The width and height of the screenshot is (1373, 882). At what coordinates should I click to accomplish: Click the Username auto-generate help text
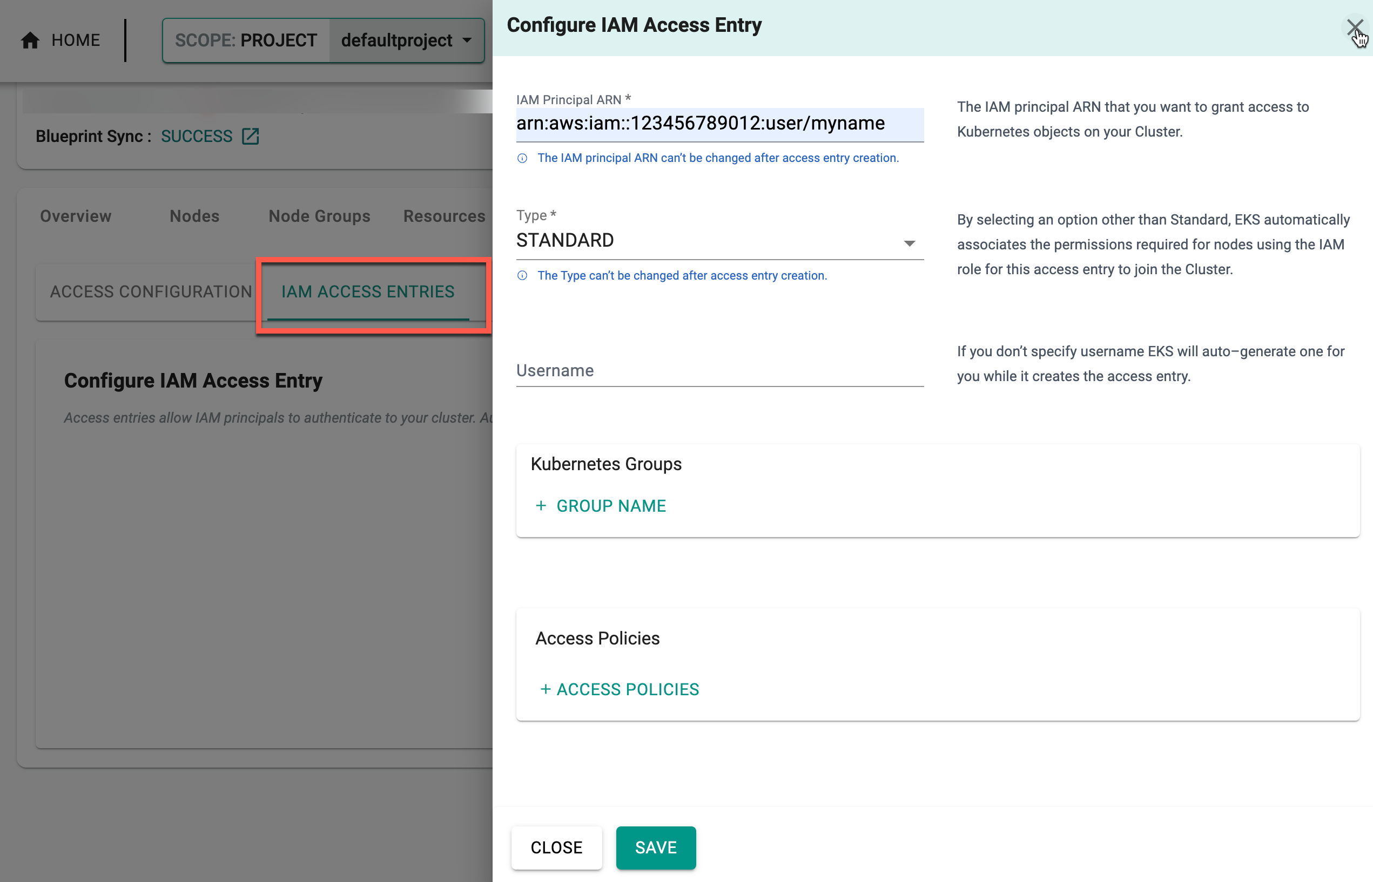1150,364
